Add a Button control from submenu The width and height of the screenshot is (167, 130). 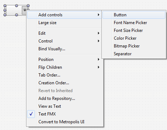(x=134, y=15)
